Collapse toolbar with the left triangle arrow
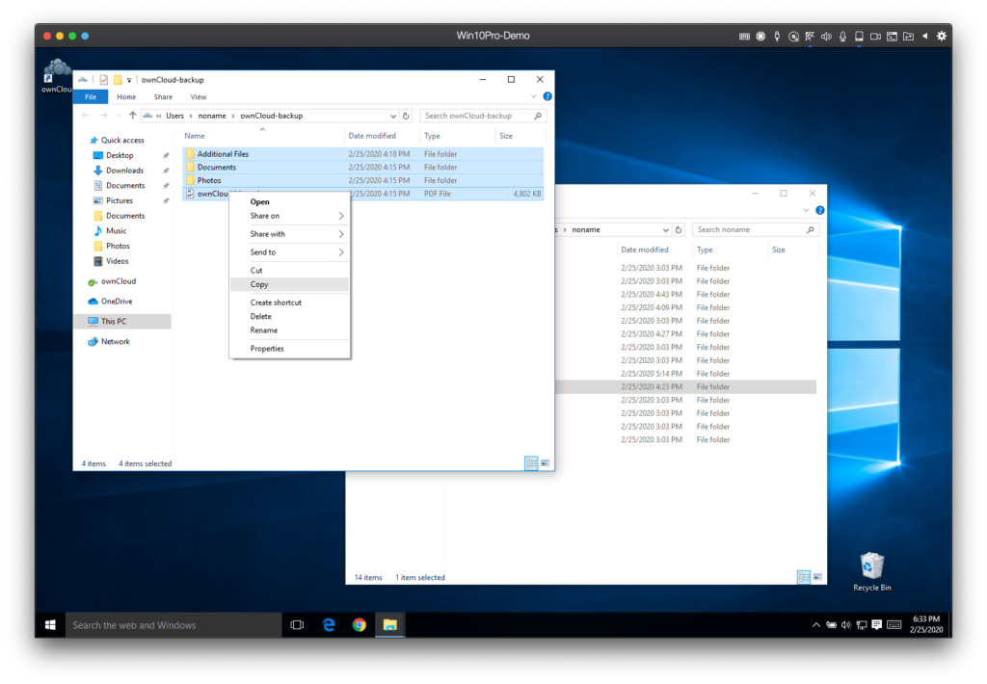This screenshot has width=987, height=684. click(924, 36)
